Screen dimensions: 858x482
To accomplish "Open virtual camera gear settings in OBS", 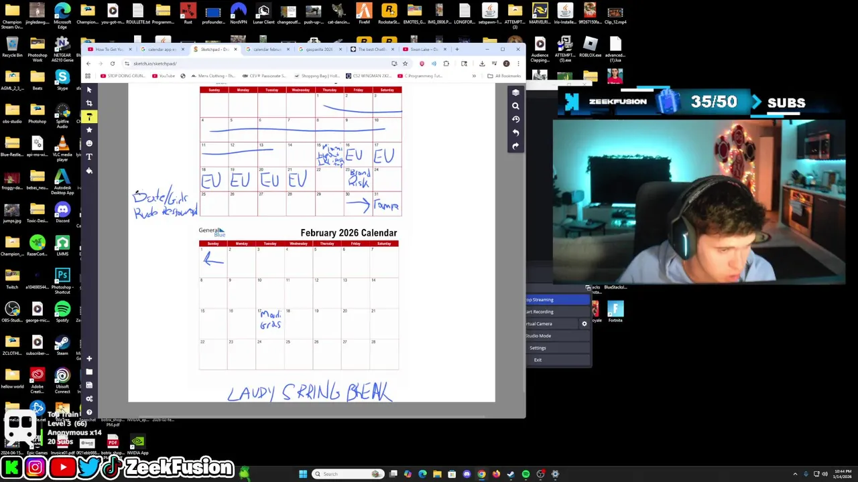I will coord(585,324).
